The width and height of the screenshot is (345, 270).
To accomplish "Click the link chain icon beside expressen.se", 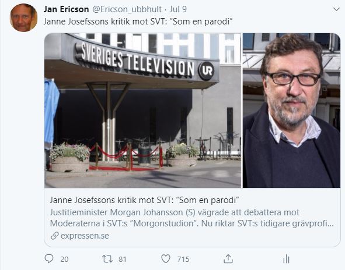I will [54, 236].
